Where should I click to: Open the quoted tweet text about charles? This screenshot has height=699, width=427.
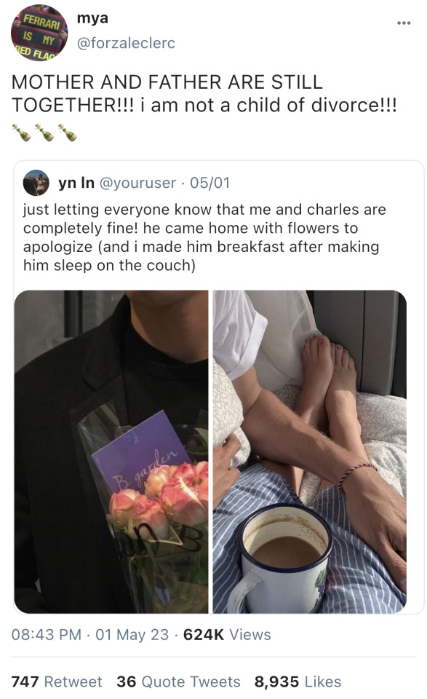[x=204, y=237]
